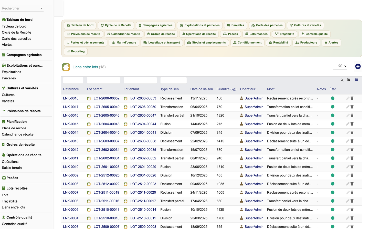This screenshot has width=370, height=229.
Task: Click the add new lot link plus icon
Action: pyautogui.click(x=358, y=66)
